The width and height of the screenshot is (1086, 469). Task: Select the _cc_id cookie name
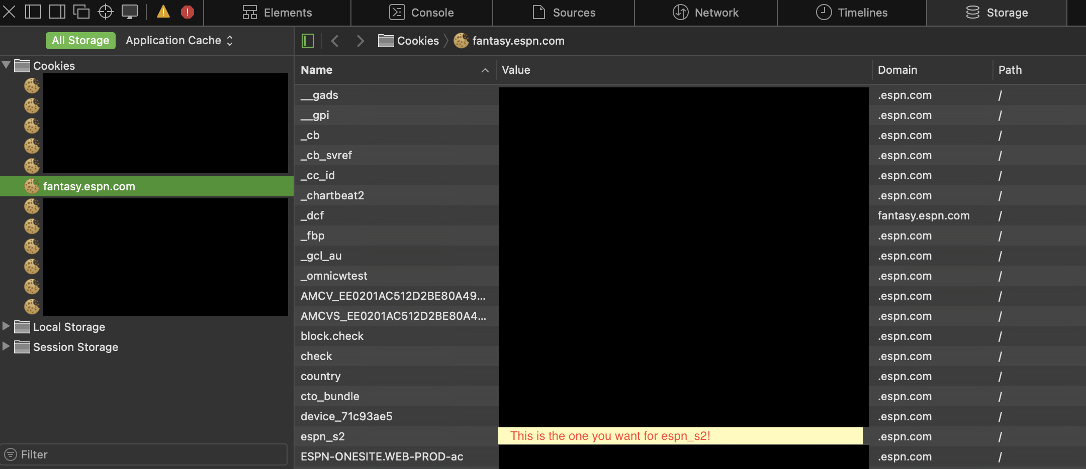click(x=318, y=175)
